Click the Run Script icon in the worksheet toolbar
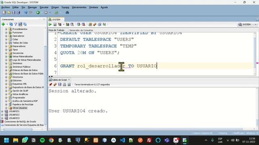259x145 pixels. pyautogui.click(x=55, y=25)
